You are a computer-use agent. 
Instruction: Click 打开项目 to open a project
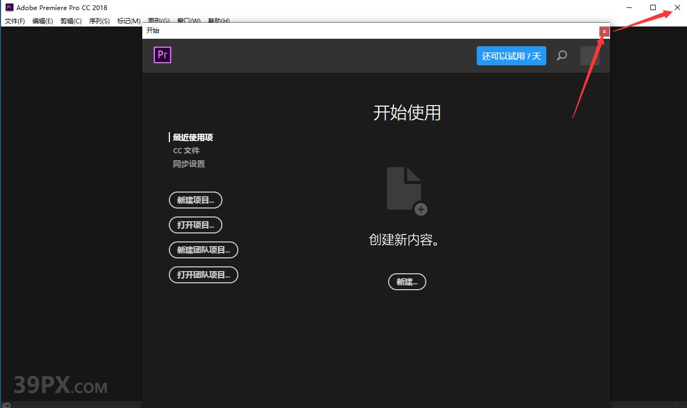tap(195, 225)
